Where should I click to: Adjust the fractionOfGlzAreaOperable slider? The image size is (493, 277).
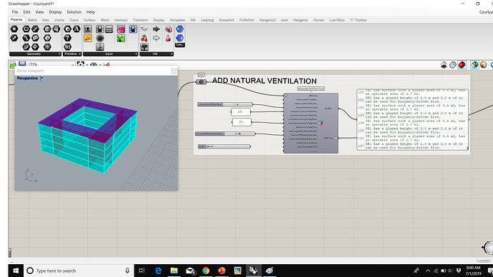point(225,134)
